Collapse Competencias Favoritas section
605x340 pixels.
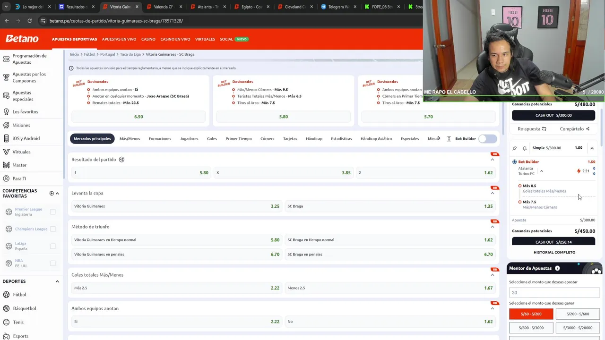[x=57, y=193]
